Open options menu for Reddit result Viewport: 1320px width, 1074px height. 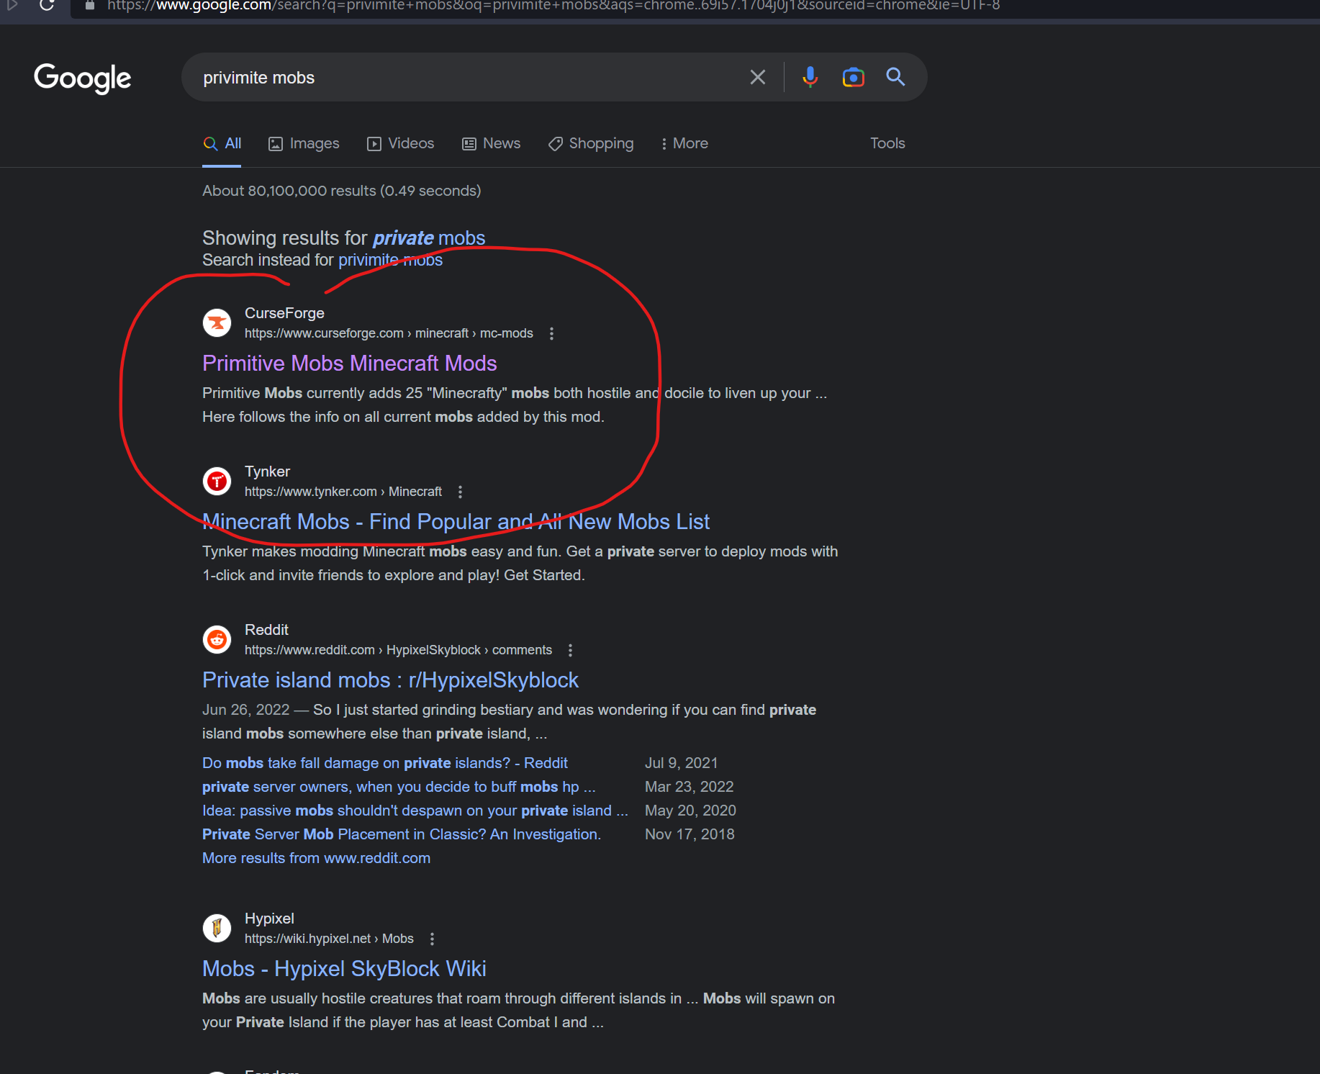click(x=570, y=651)
